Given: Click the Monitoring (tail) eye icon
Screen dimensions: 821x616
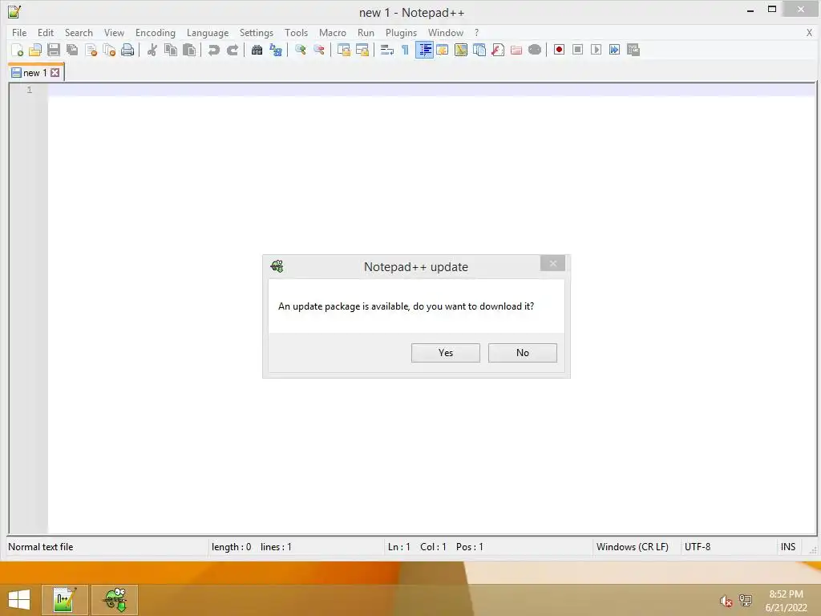Looking at the screenshot, I should pos(535,50).
